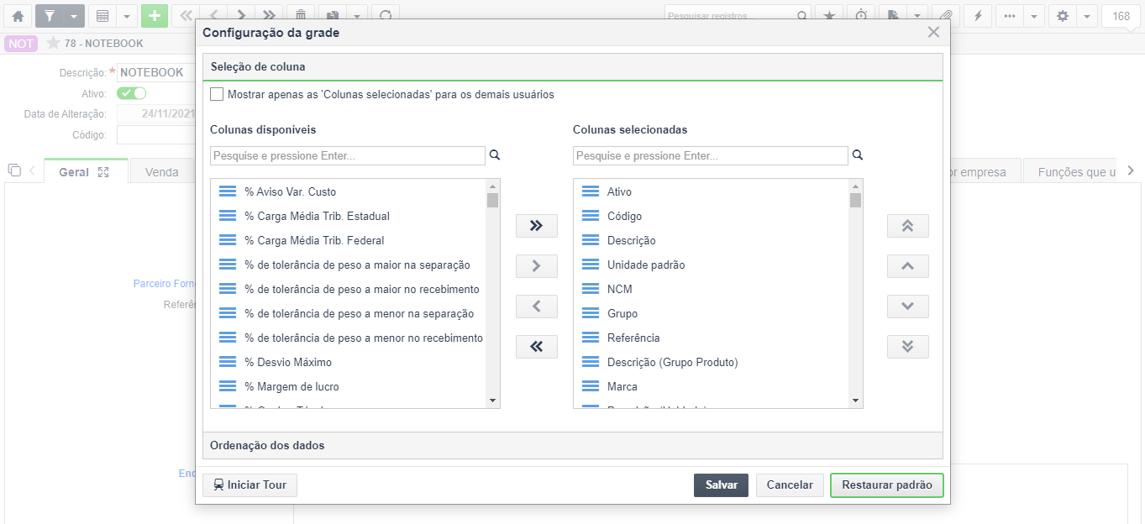Select '% Aviso Var. Custo' in available columns

[348, 191]
